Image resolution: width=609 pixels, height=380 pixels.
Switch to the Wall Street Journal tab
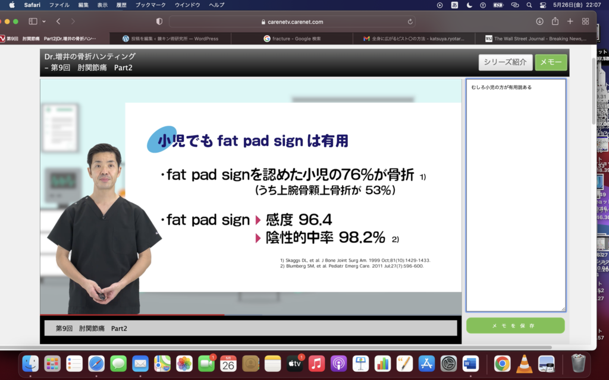tap(535, 39)
